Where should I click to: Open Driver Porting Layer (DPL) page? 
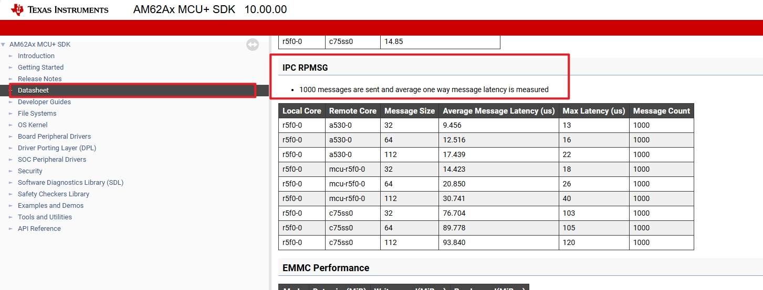(x=57, y=148)
